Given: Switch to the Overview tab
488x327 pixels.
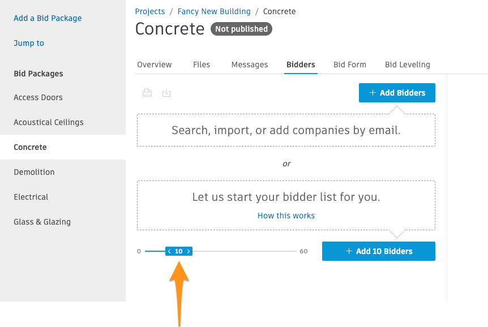Looking at the screenshot, I should tap(155, 64).
